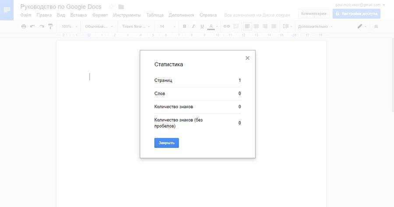Open the font size 14 dropdown

pos(167,26)
